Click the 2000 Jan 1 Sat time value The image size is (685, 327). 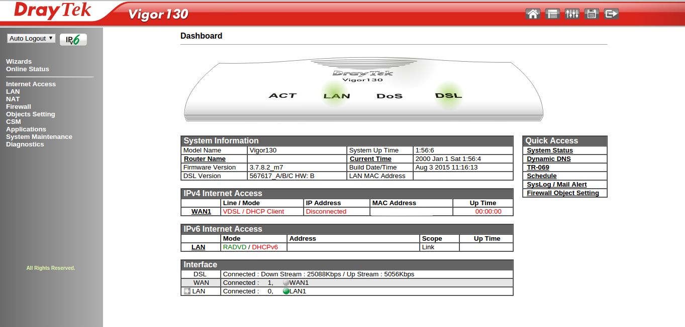pos(448,159)
